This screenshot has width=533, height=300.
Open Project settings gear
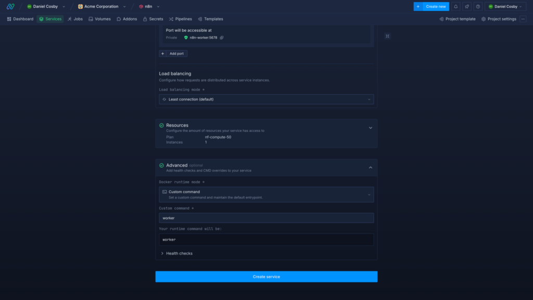(499, 19)
